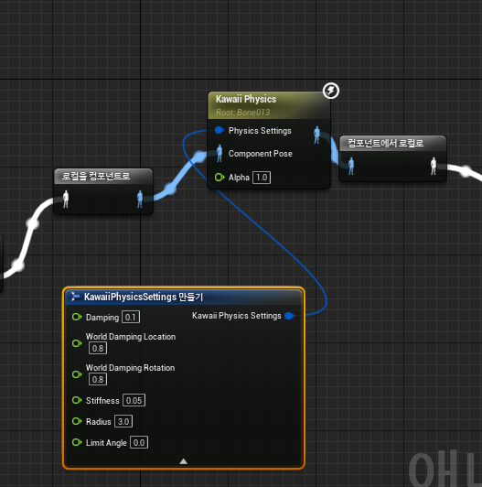Click the Component Pose input pin
The height and width of the screenshot is (487, 482).
coord(220,154)
